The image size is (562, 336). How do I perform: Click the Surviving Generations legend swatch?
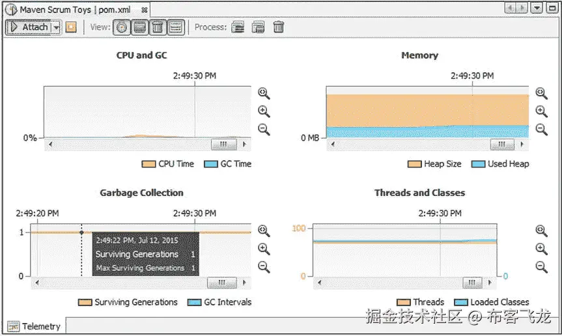click(x=85, y=302)
